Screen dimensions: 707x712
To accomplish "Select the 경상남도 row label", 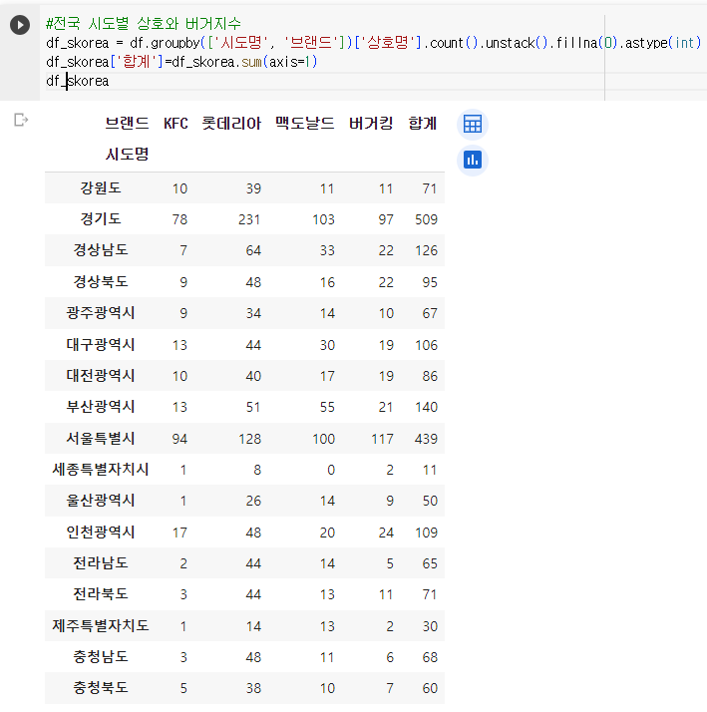I will tap(101, 249).
